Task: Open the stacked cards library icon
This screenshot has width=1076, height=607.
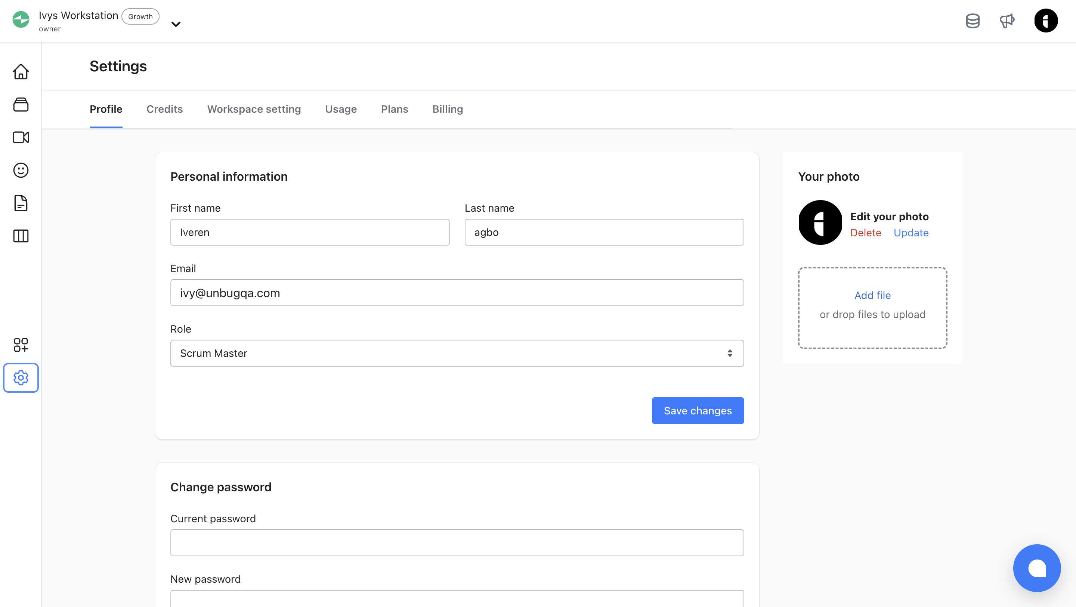Action: [x=21, y=105]
